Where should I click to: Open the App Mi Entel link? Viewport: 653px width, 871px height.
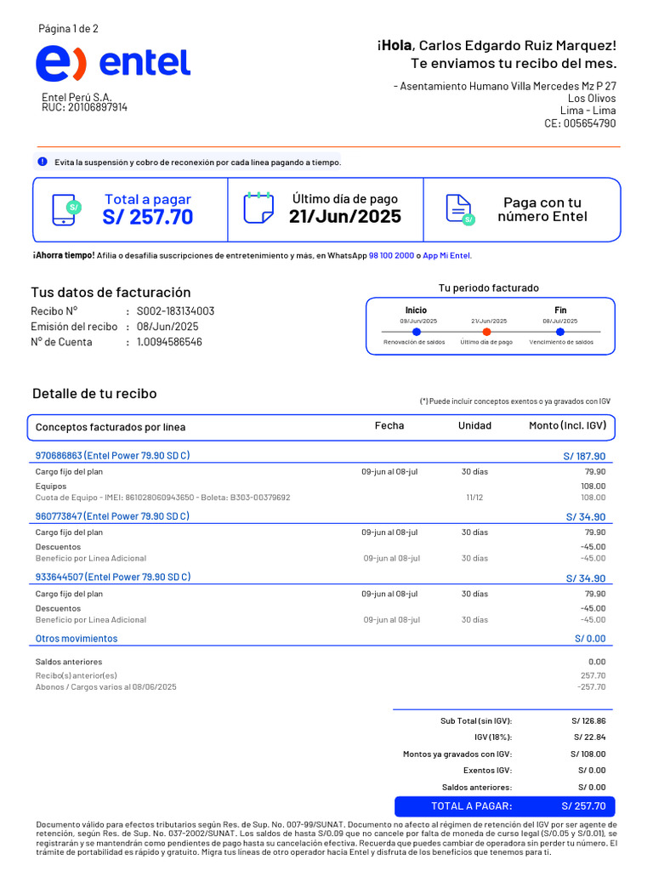446,255
